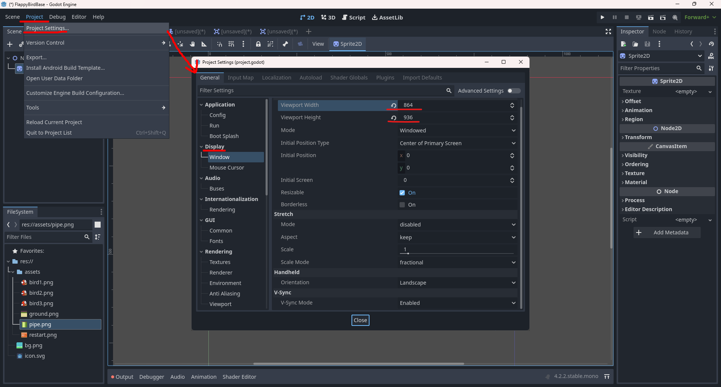Screen dimensions: 721x387
Task: Click the lock selected node icon
Action: point(258,44)
